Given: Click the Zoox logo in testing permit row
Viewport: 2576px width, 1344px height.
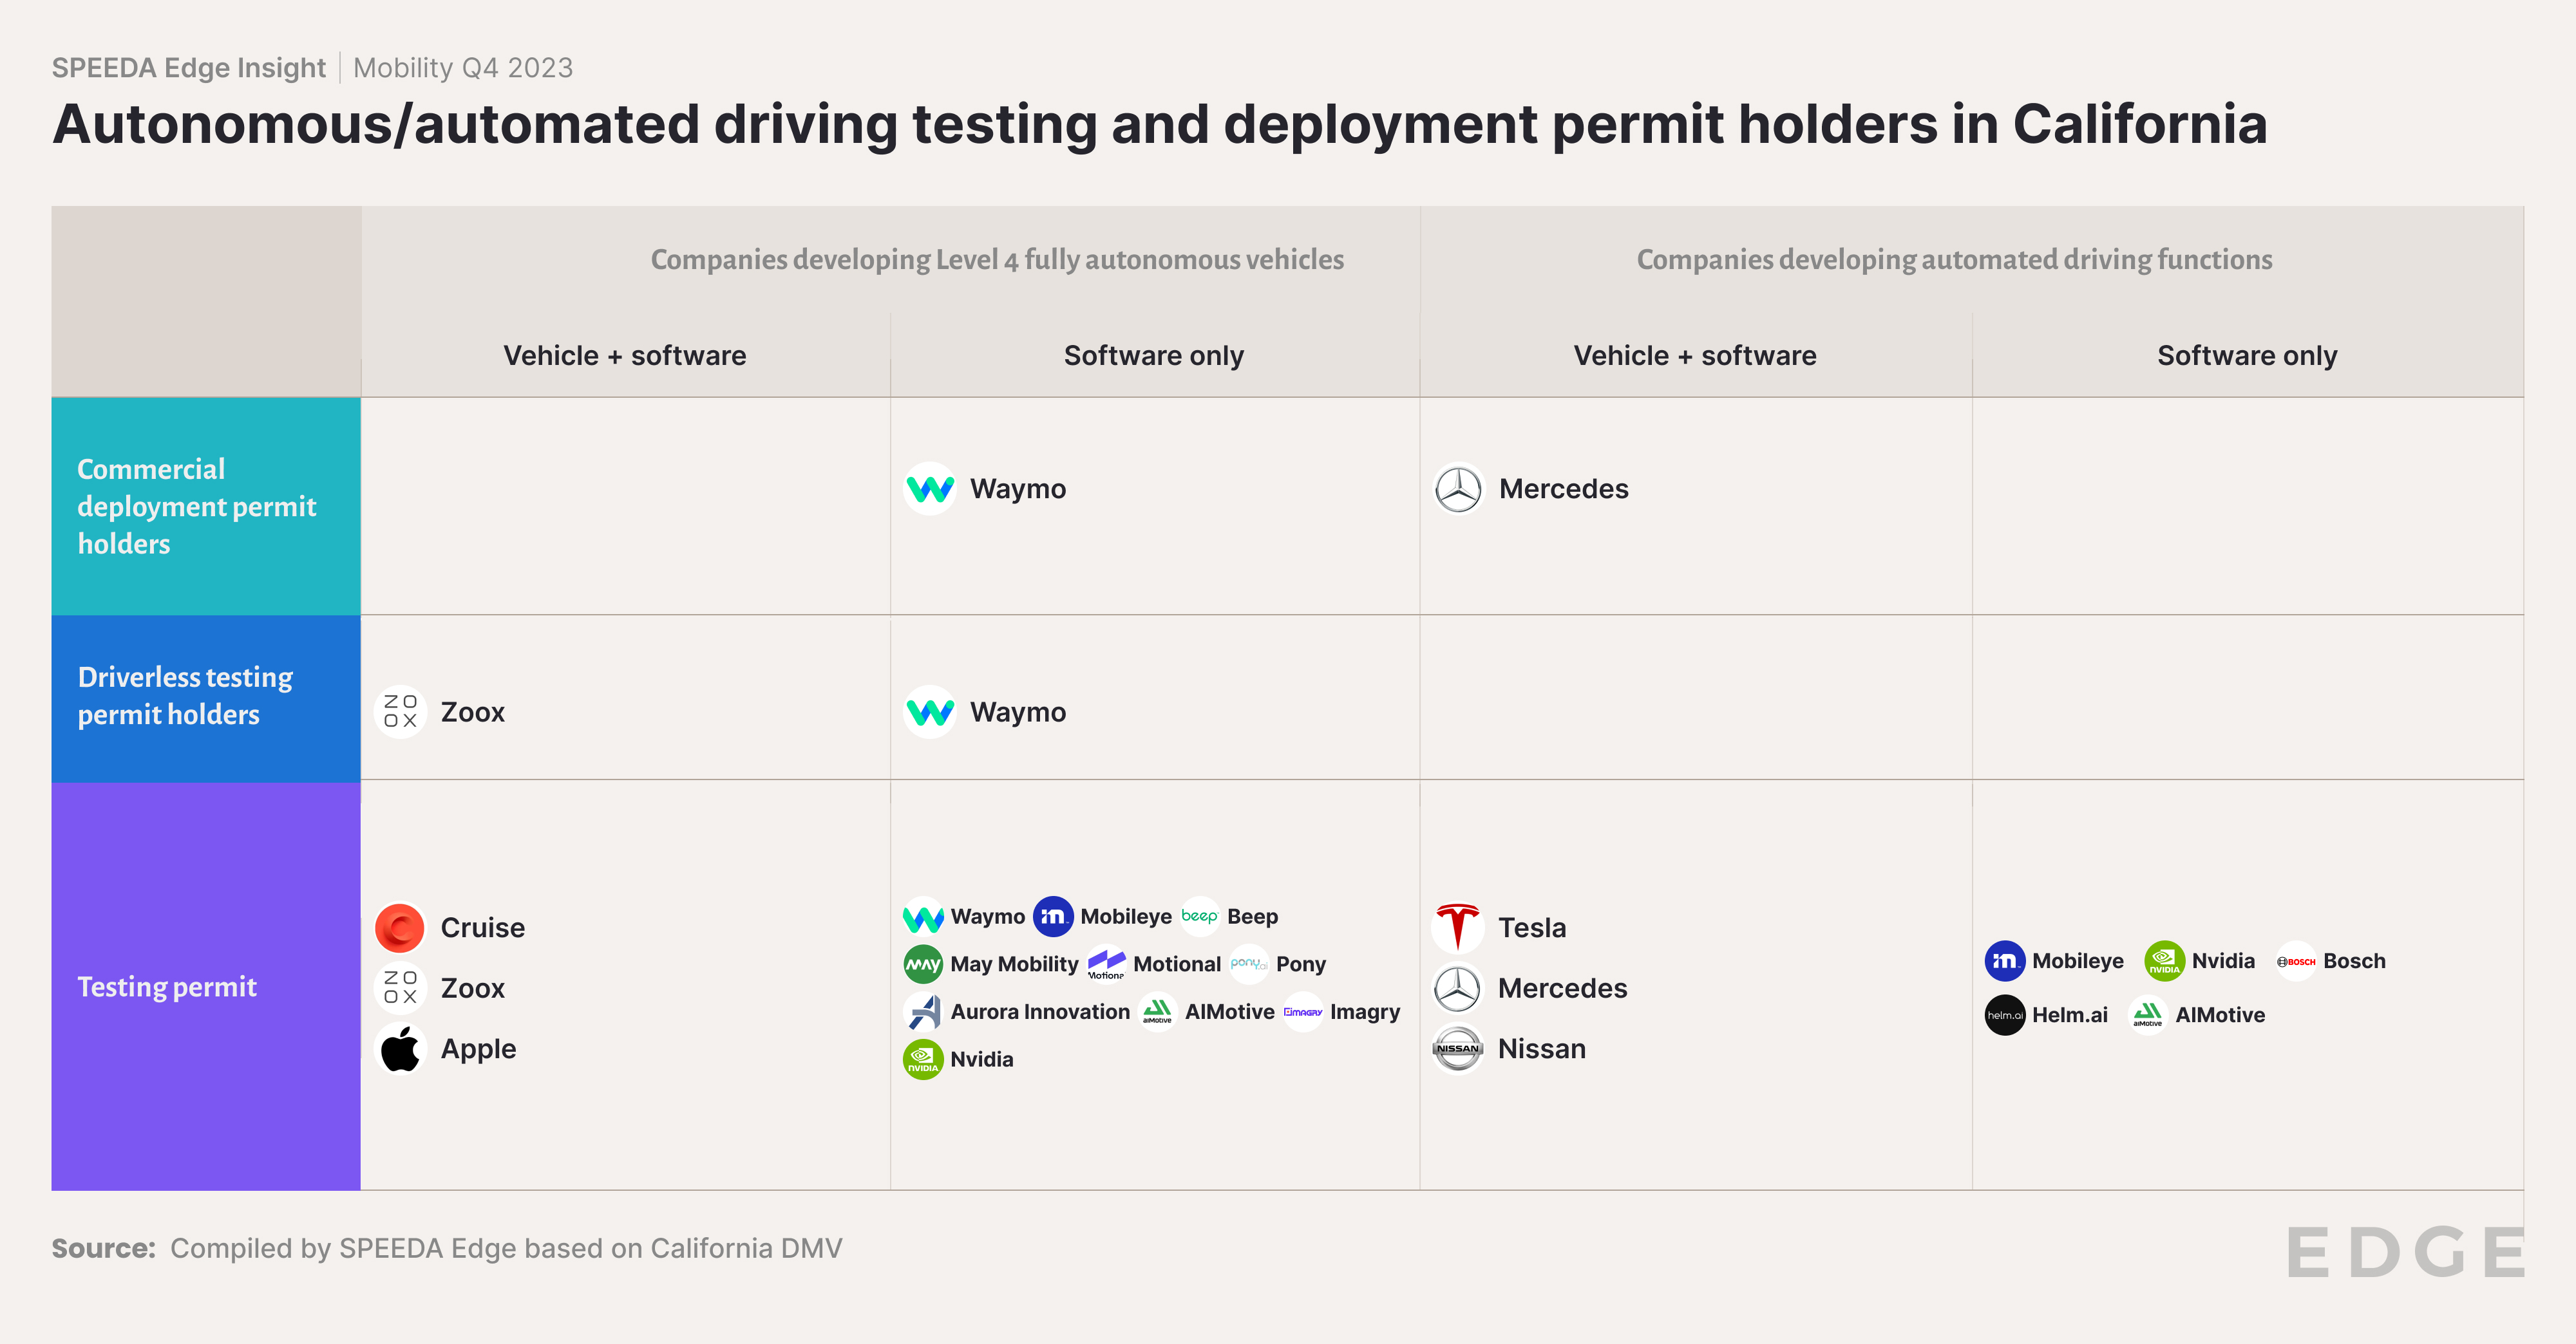Looking at the screenshot, I should point(400,987).
